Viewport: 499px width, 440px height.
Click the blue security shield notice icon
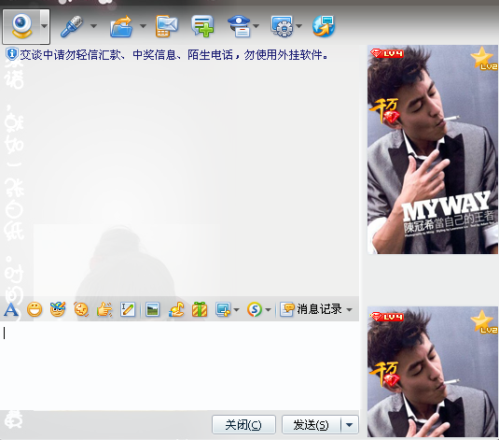pyautogui.click(x=12, y=54)
